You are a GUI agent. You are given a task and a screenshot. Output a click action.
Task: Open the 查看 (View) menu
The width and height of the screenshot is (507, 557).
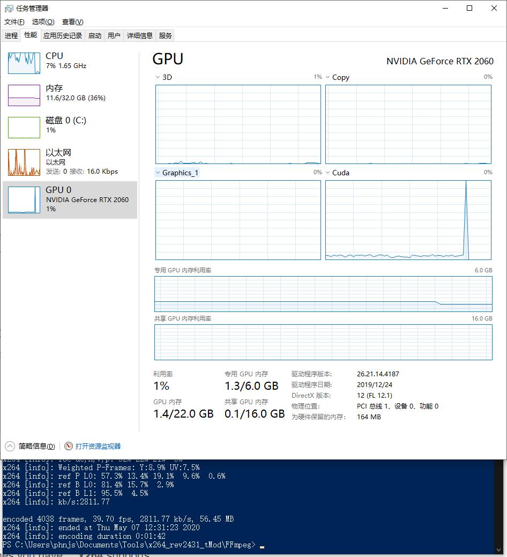pyautogui.click(x=73, y=21)
